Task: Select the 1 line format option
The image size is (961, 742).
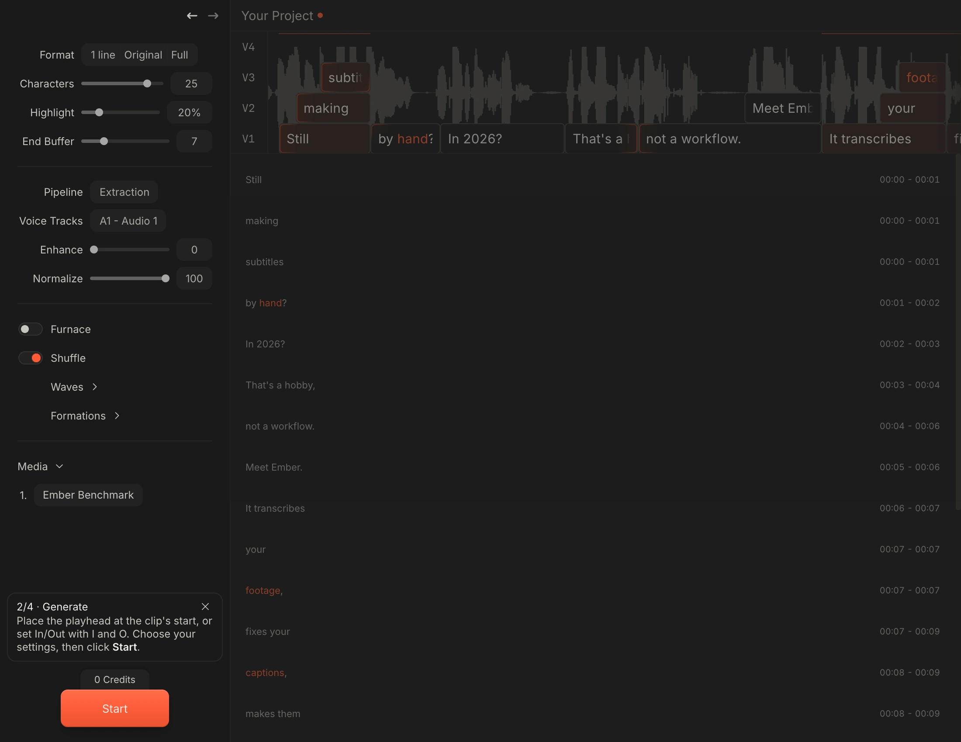Action: (103, 55)
